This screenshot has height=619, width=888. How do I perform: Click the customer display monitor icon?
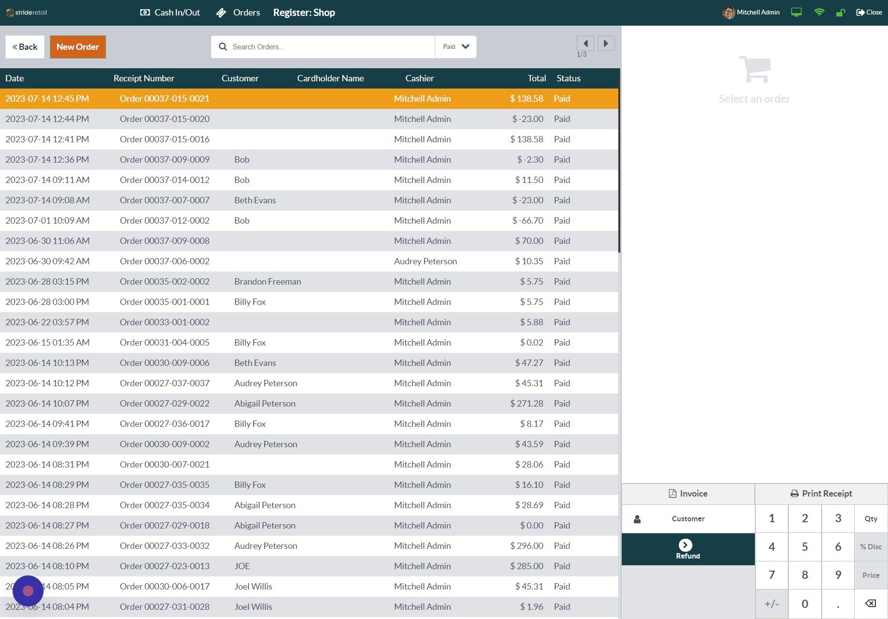796,13
